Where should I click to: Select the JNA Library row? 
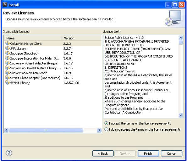click(x=53, y=49)
